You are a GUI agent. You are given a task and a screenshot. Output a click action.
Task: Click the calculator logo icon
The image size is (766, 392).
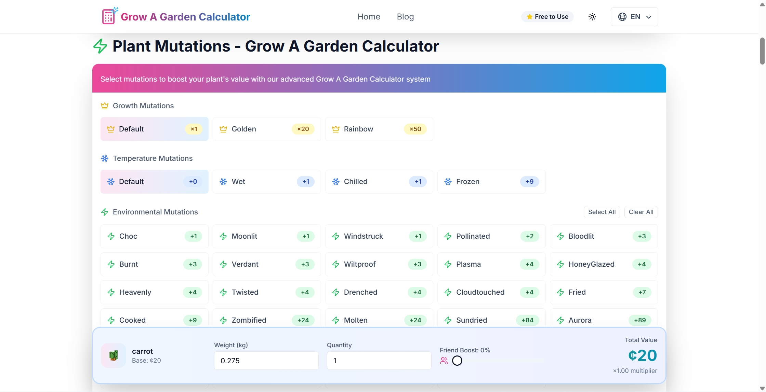[x=110, y=16]
